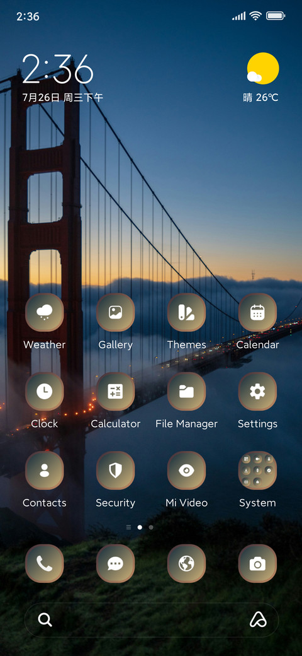Viewport: 302px width, 656px height.
Task: Tap the date text 7月26日 周三下午
Action: click(x=62, y=98)
